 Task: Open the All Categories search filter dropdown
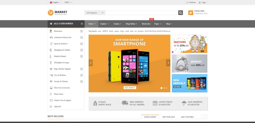tap(95, 13)
